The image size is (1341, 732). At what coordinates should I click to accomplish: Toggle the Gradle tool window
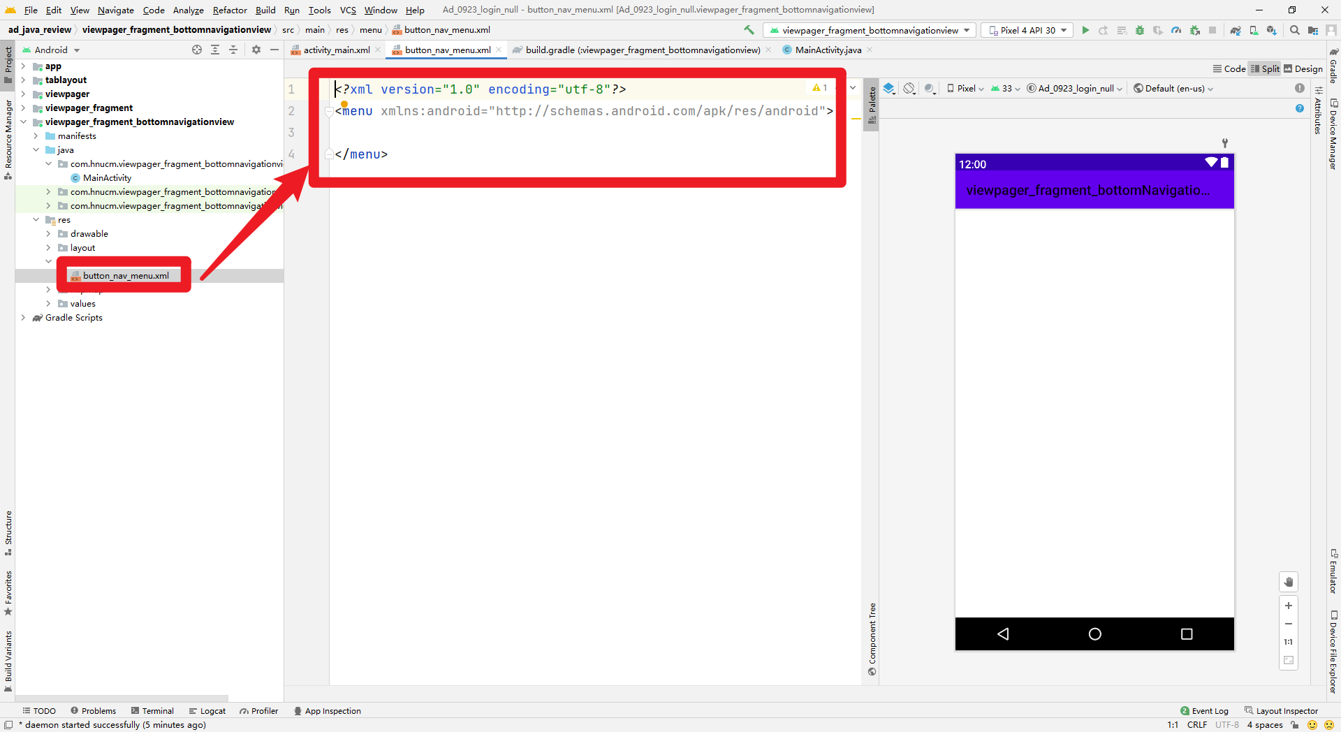pos(1333,66)
